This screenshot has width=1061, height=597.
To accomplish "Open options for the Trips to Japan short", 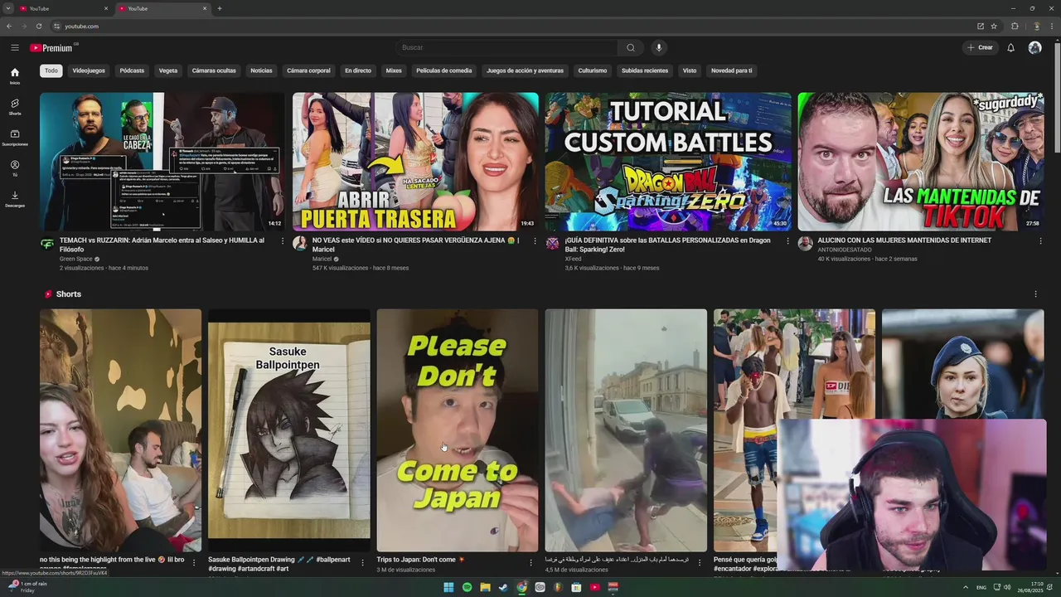I will (x=531, y=562).
